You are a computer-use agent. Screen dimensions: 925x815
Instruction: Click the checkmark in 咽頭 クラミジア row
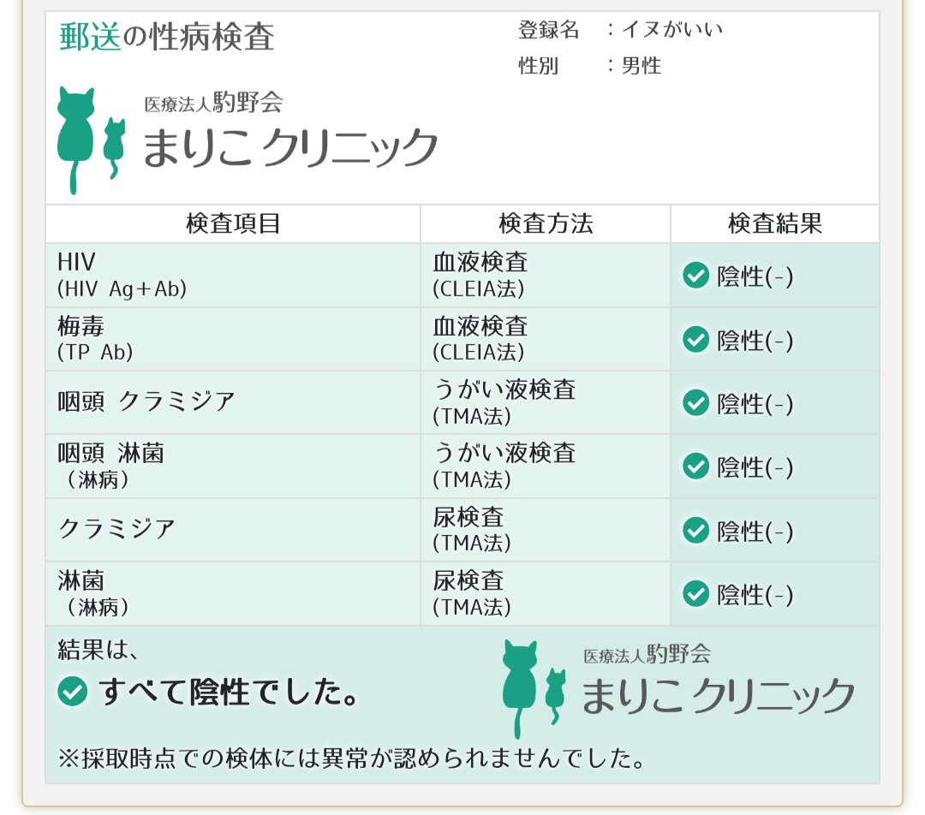pyautogui.click(x=695, y=402)
